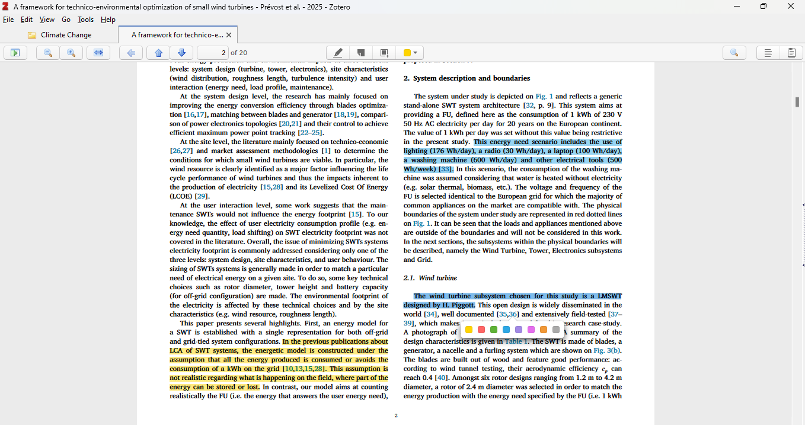Screen dimensions: 805x425
Task: Open the Tools menu
Action: coord(86,20)
